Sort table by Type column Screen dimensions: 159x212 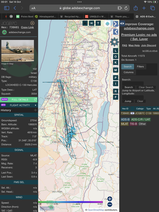pos(148,109)
